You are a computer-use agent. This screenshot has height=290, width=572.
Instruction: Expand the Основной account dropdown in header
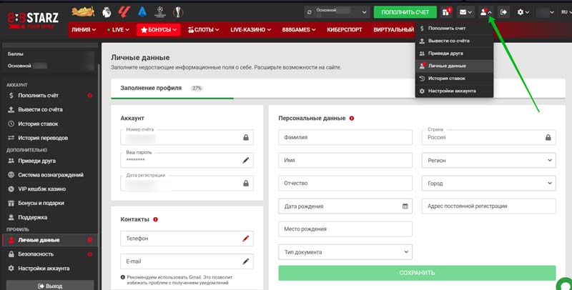click(x=336, y=12)
